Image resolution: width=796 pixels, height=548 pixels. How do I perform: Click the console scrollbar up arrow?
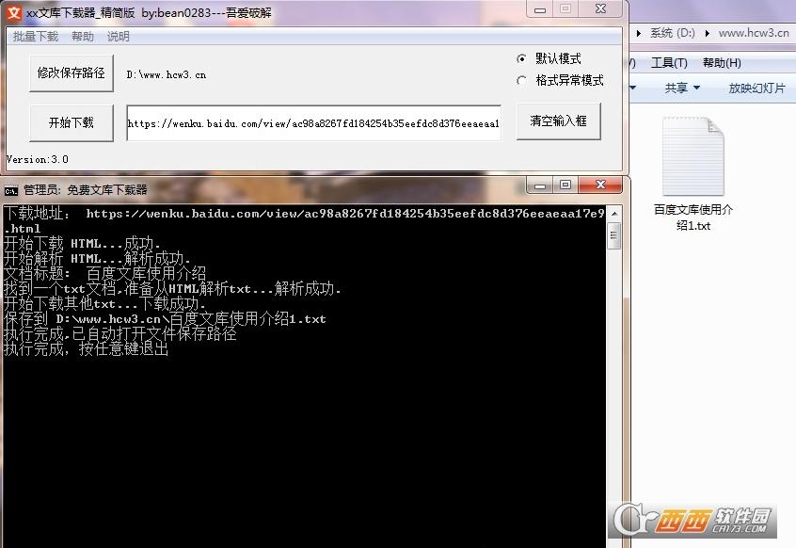[614, 214]
